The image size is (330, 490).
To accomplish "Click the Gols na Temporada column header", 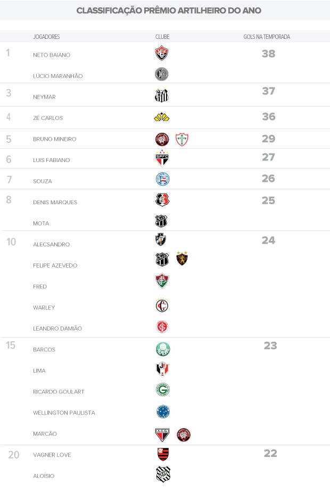I will pyautogui.click(x=270, y=37).
